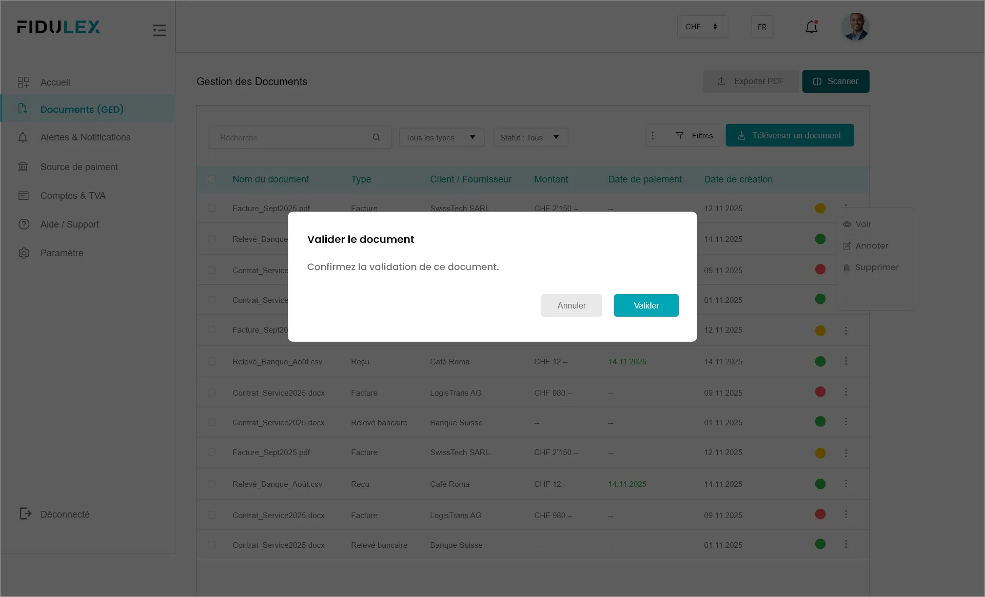
Task: Click vertical dots beside Filtres button
Action: coord(653,135)
